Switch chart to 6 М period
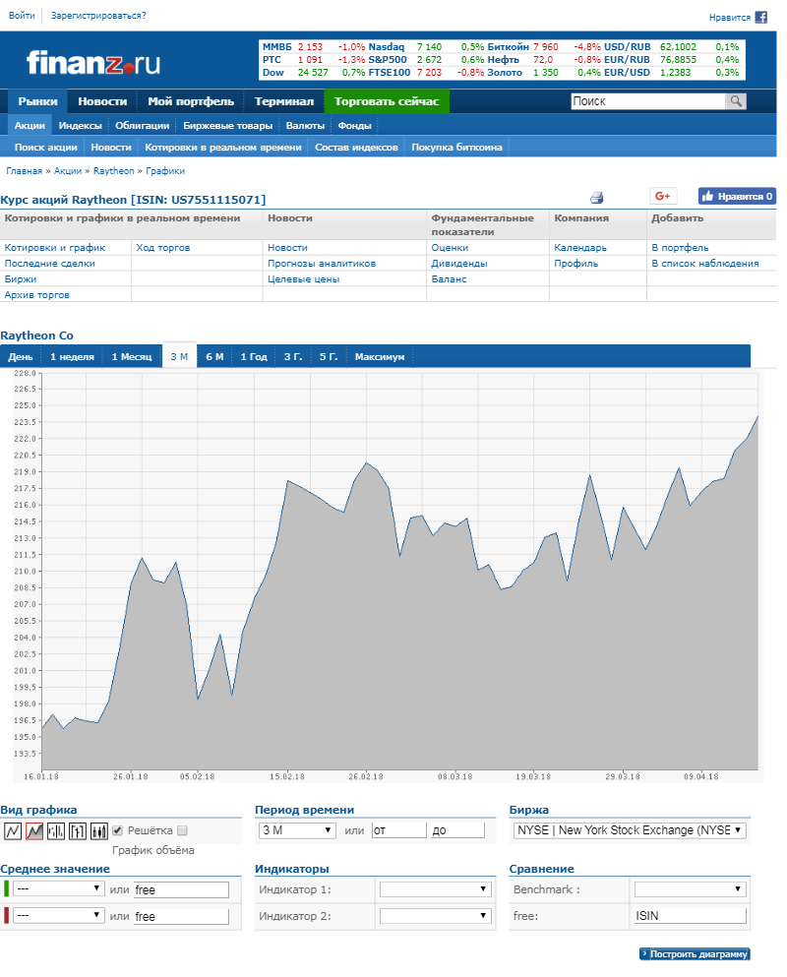The height and width of the screenshot is (977, 787). point(215,356)
